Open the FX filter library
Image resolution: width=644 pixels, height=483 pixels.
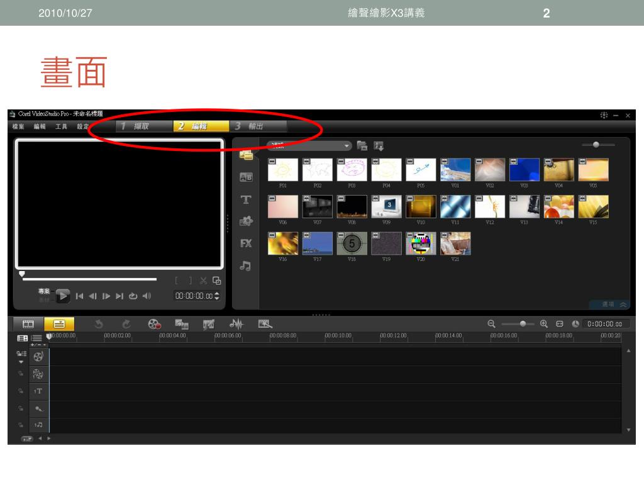coord(246,243)
